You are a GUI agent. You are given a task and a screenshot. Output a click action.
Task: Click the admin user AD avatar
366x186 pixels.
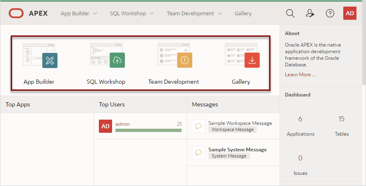point(105,126)
